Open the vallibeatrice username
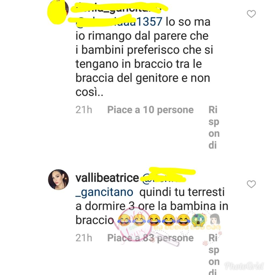Screen dimensions: 275x275 107,178
